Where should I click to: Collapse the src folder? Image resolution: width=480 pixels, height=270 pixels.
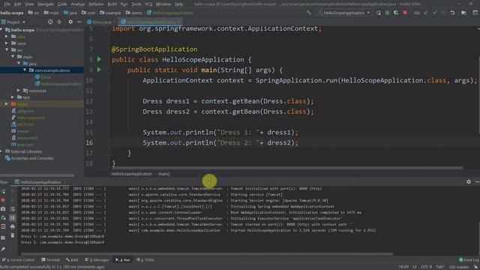(7, 50)
